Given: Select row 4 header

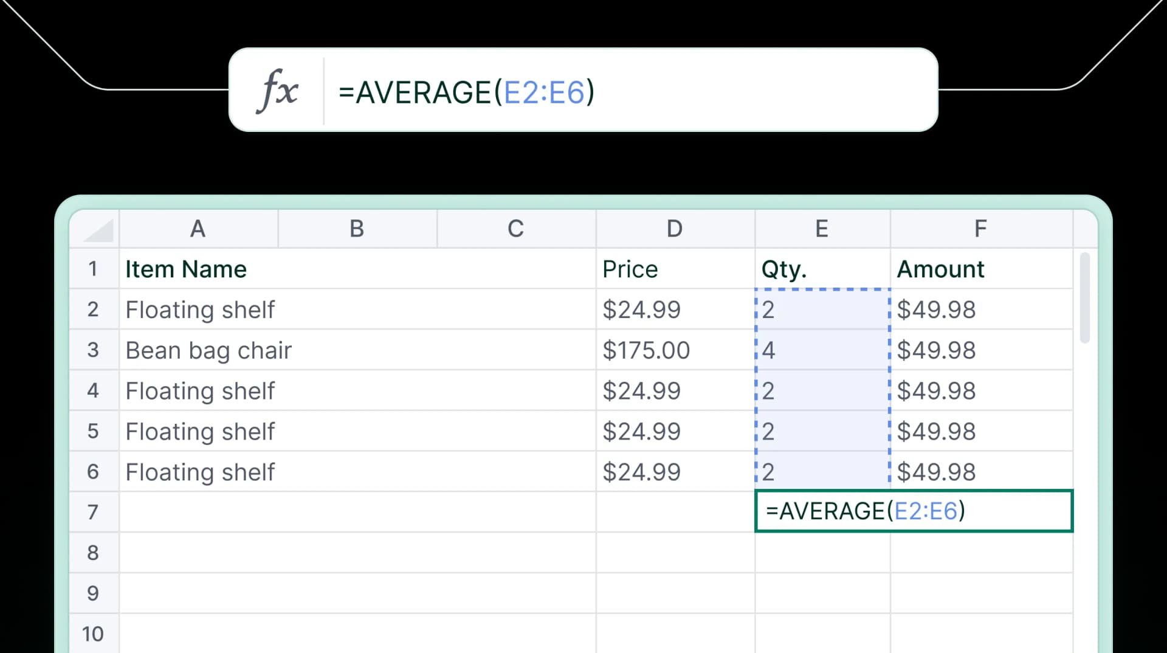Looking at the screenshot, I should coord(94,390).
